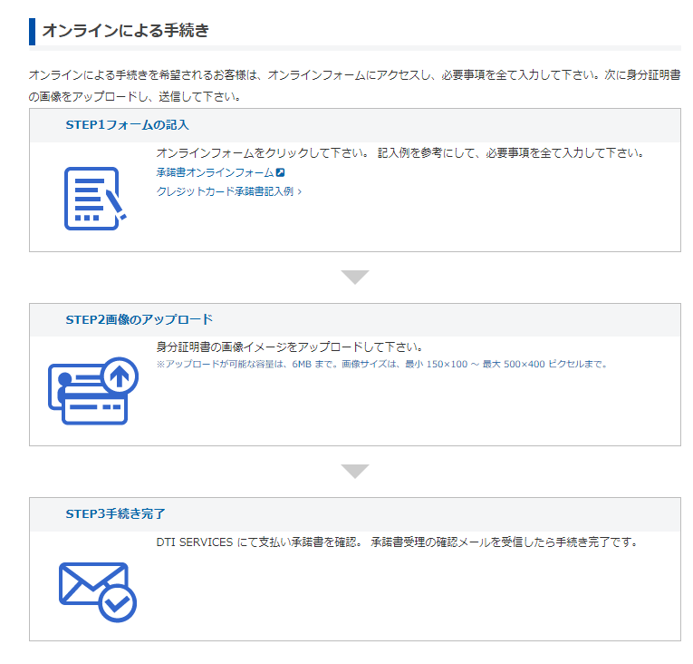Click the STEP3手続き完了 header
Screen dimensions: 693x664
click(115, 514)
